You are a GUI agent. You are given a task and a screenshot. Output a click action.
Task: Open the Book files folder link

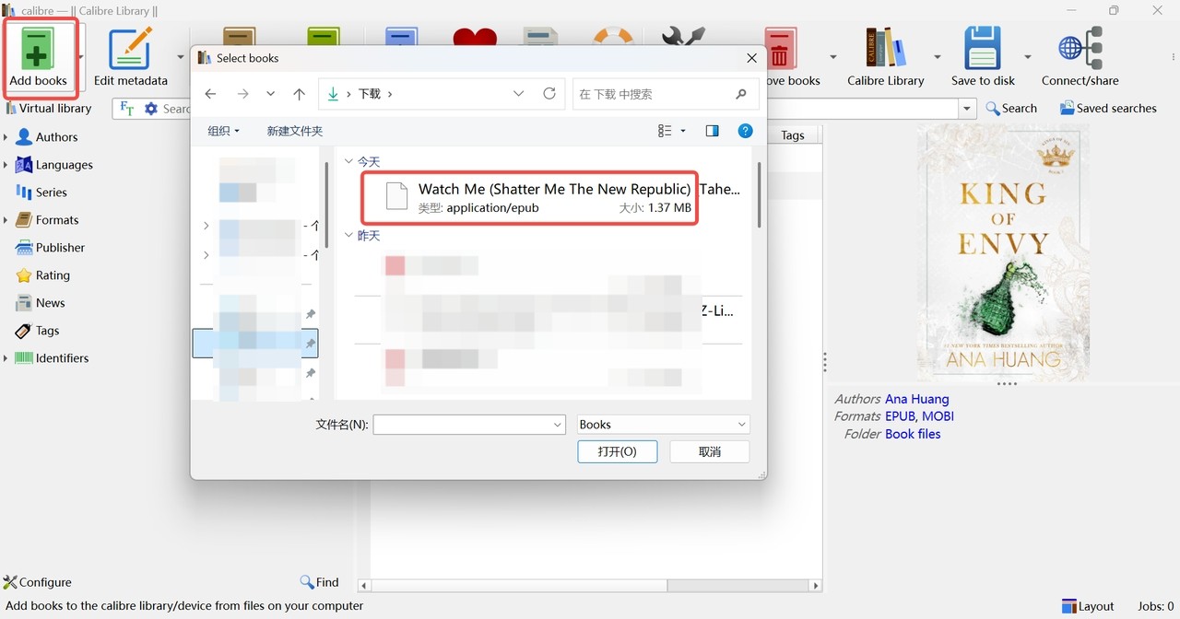pyautogui.click(x=913, y=434)
